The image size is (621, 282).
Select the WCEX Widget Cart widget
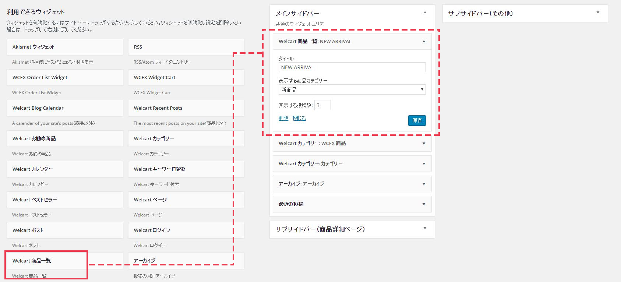coord(186,78)
